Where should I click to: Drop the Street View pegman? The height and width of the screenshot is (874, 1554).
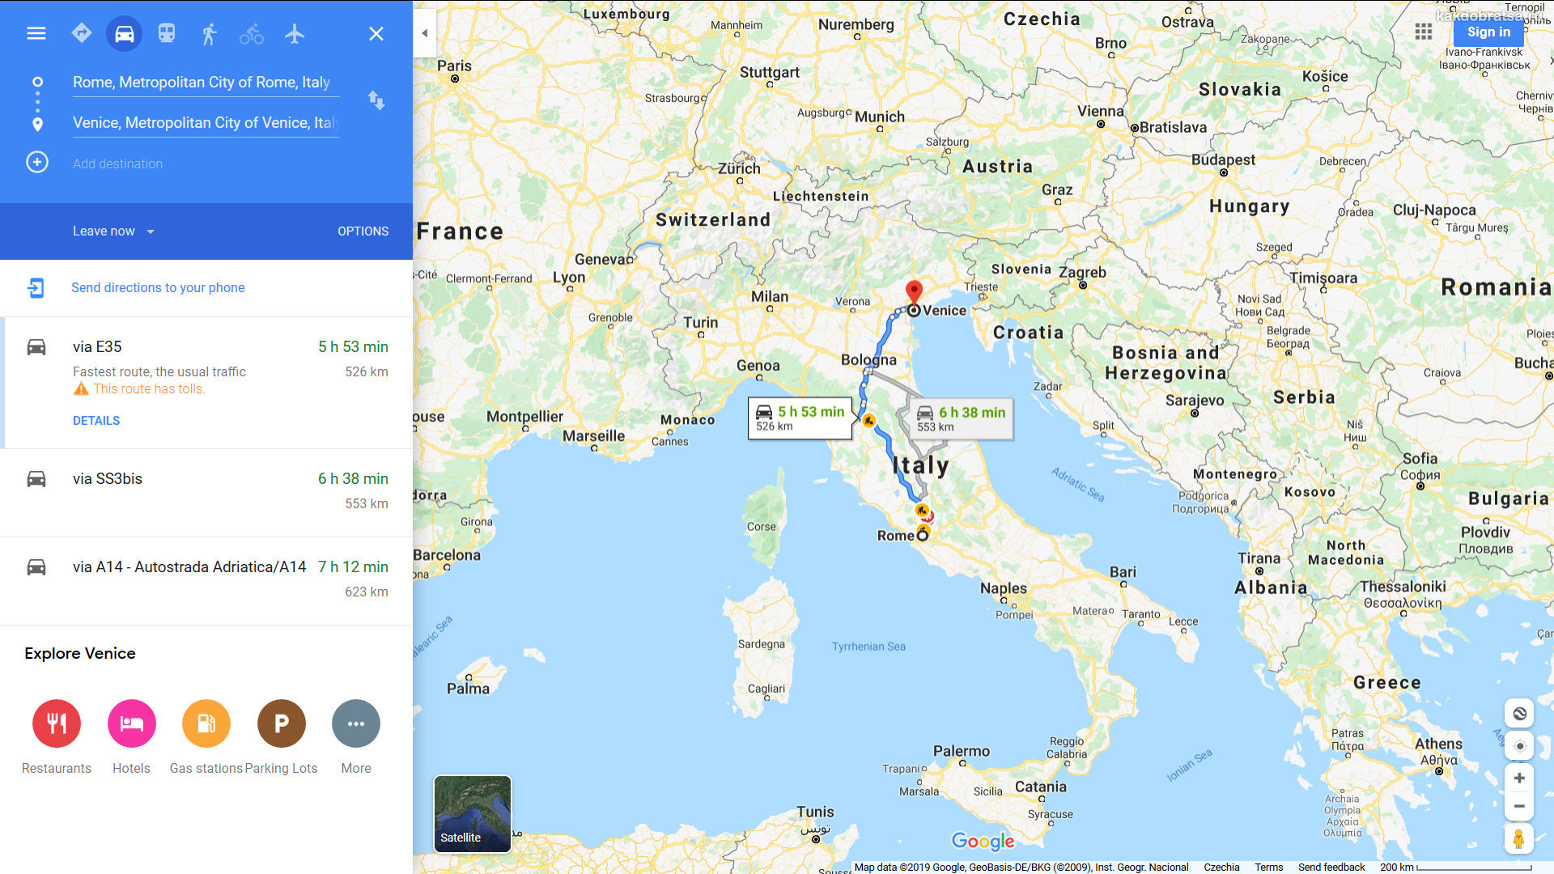point(1519,838)
